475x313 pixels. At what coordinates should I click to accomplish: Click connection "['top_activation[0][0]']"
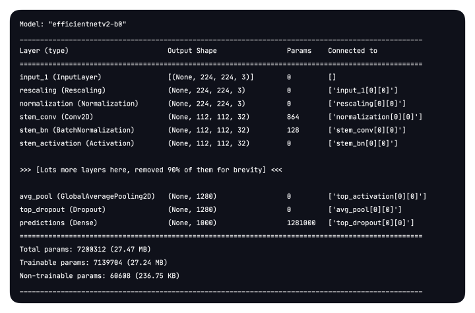377,197
